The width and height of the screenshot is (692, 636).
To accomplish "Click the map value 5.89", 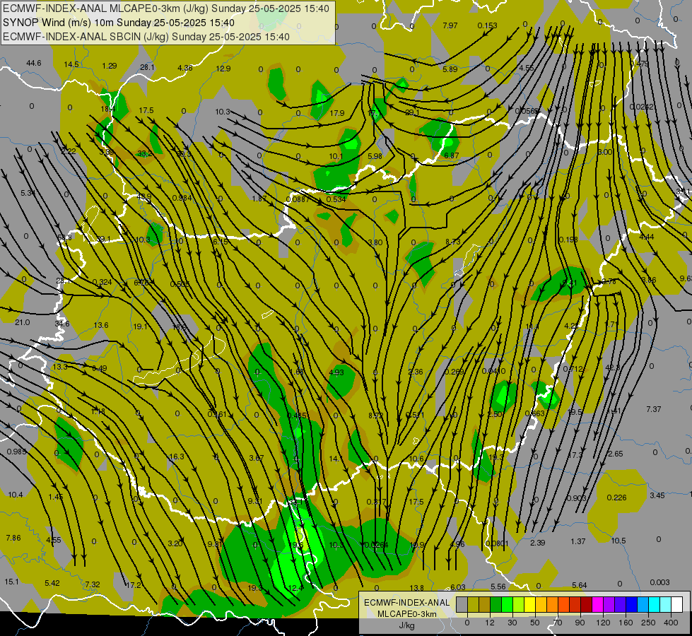I will click(450, 69).
